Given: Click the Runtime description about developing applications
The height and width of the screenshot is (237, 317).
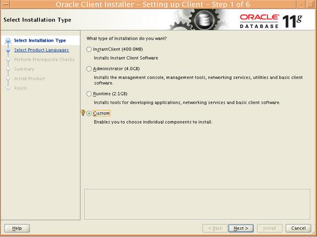Looking at the screenshot, I should 187,103.
